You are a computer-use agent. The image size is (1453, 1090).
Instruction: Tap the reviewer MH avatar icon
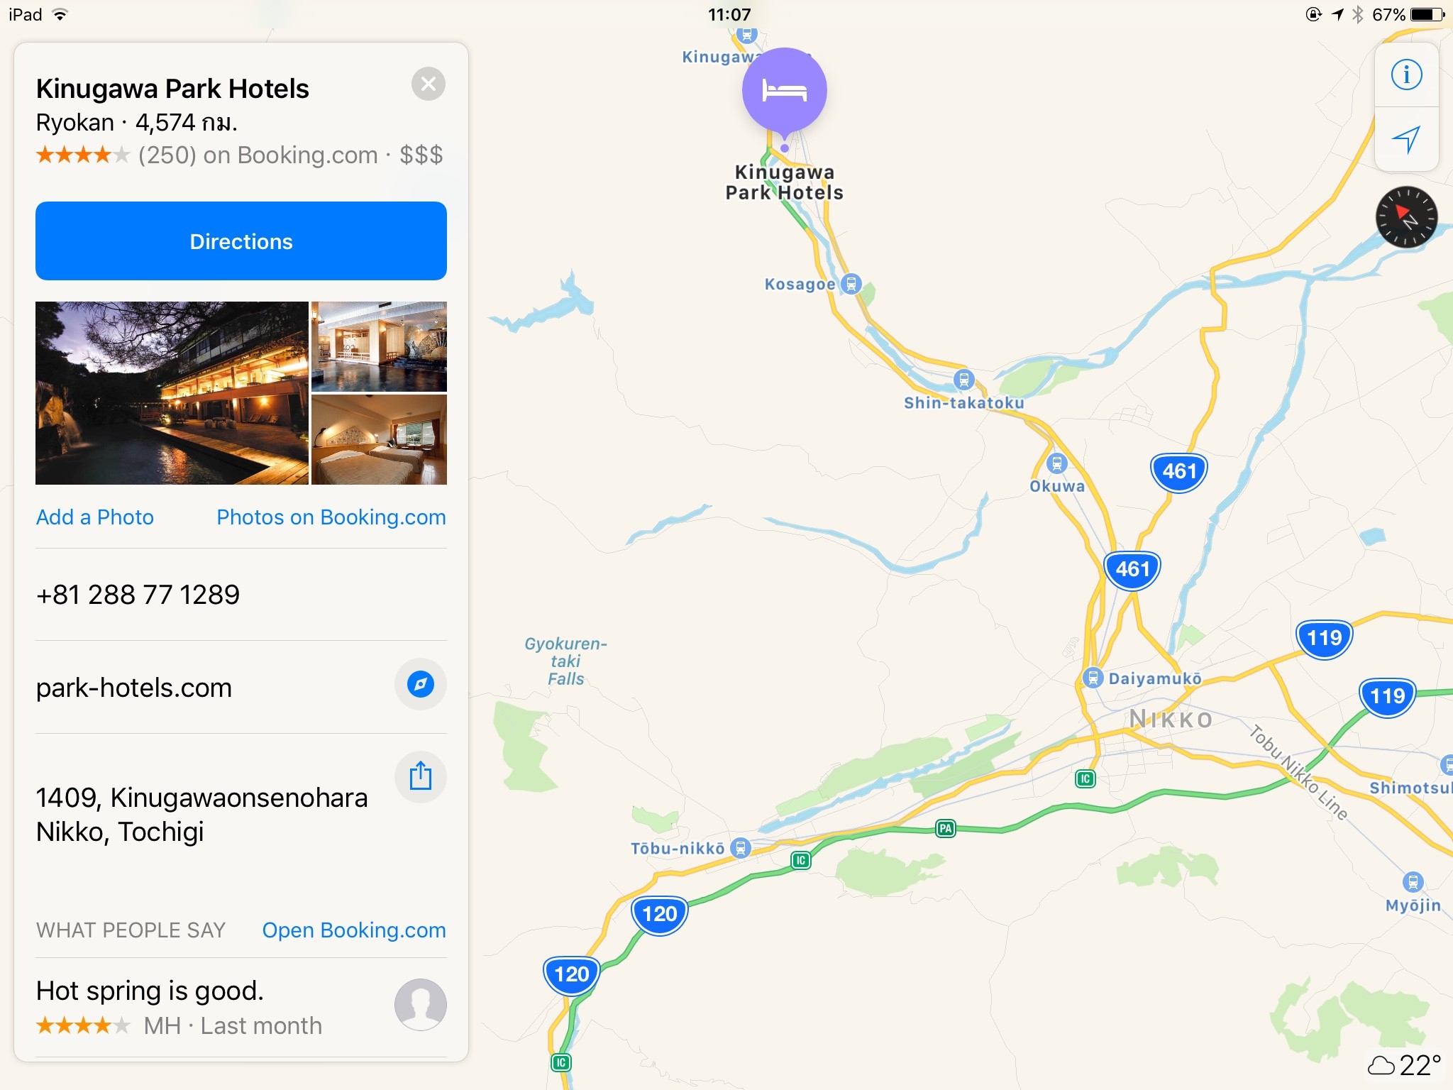[x=420, y=1006]
